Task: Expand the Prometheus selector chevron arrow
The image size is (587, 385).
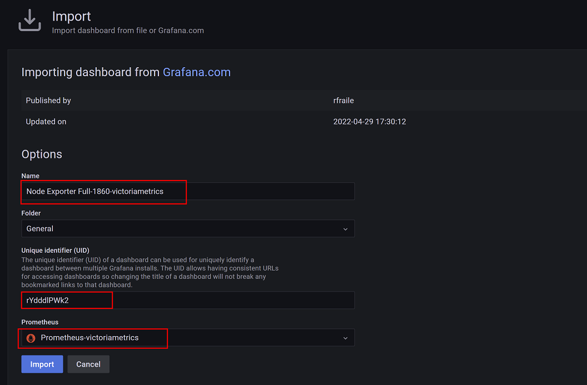Action: pos(345,338)
